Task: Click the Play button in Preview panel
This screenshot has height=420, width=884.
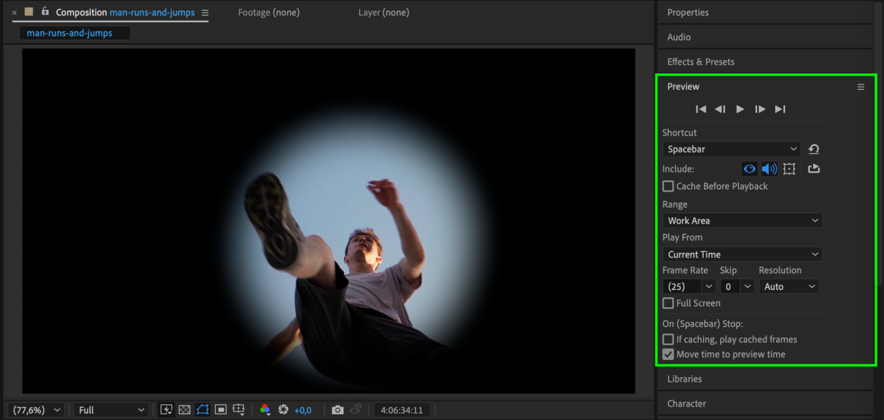Action: click(x=740, y=109)
